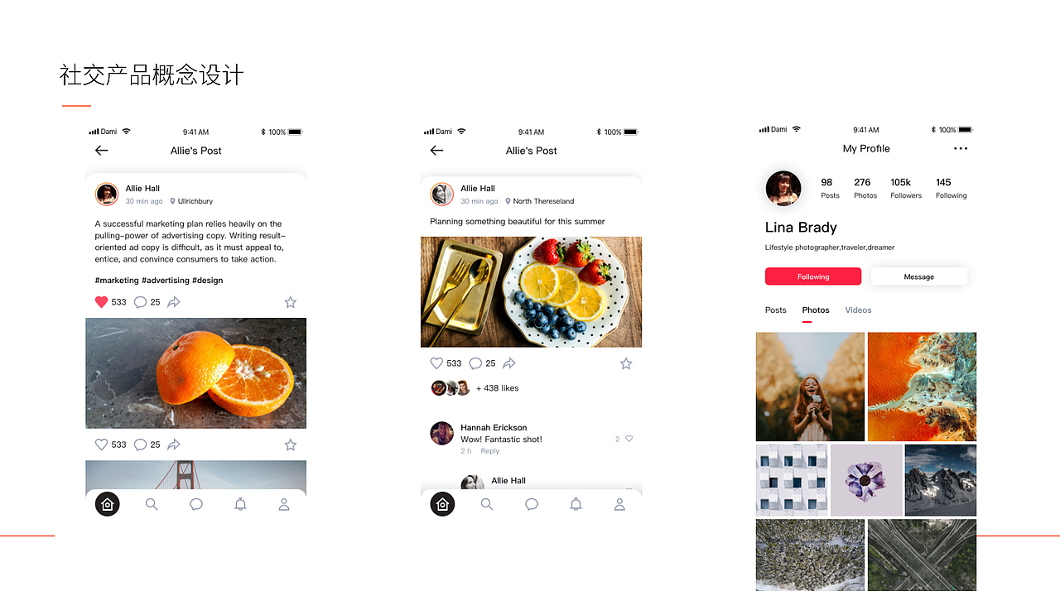Click Reply under Hannah Erickson's comment
Viewport: 1060px width, 596px height.
pos(490,451)
